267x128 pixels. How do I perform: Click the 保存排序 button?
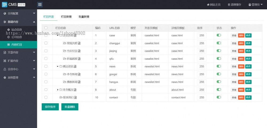pyautogui.click(x=50, y=107)
